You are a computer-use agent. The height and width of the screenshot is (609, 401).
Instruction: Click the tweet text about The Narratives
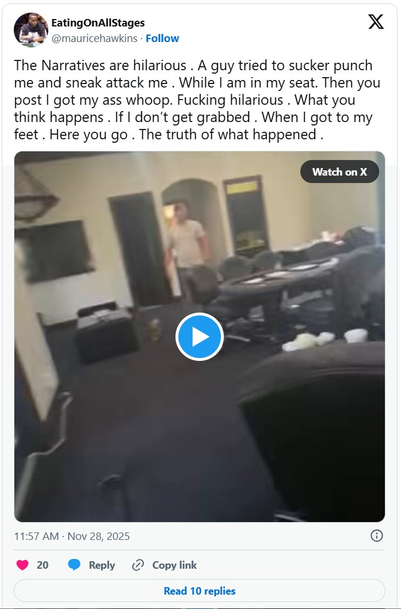click(x=197, y=100)
